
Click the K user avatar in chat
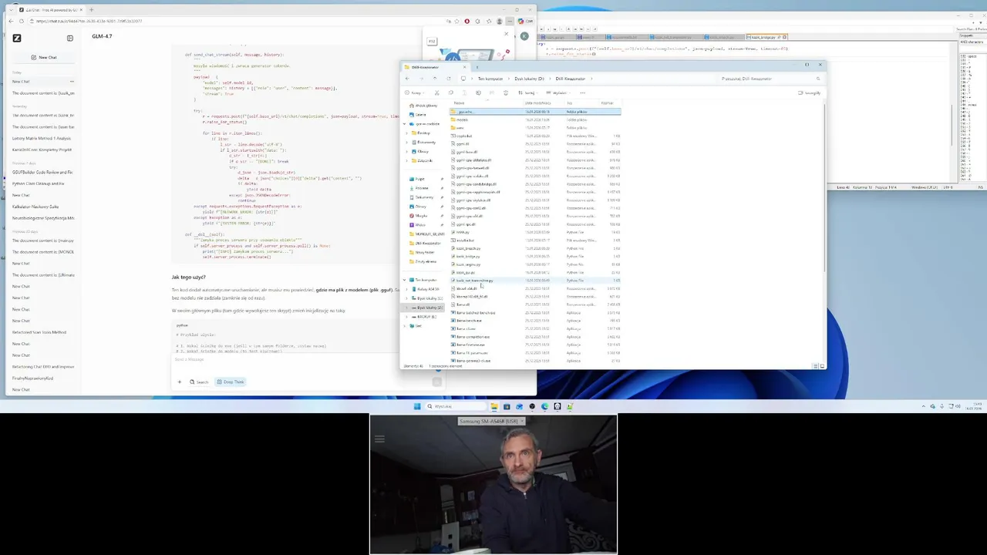(x=524, y=36)
